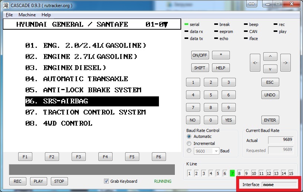Select K Line 1

pyautogui.click(x=189, y=173)
